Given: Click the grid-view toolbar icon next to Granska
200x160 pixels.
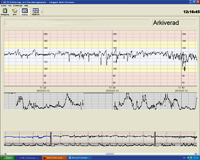Looking at the screenshot, I should tap(36, 12).
